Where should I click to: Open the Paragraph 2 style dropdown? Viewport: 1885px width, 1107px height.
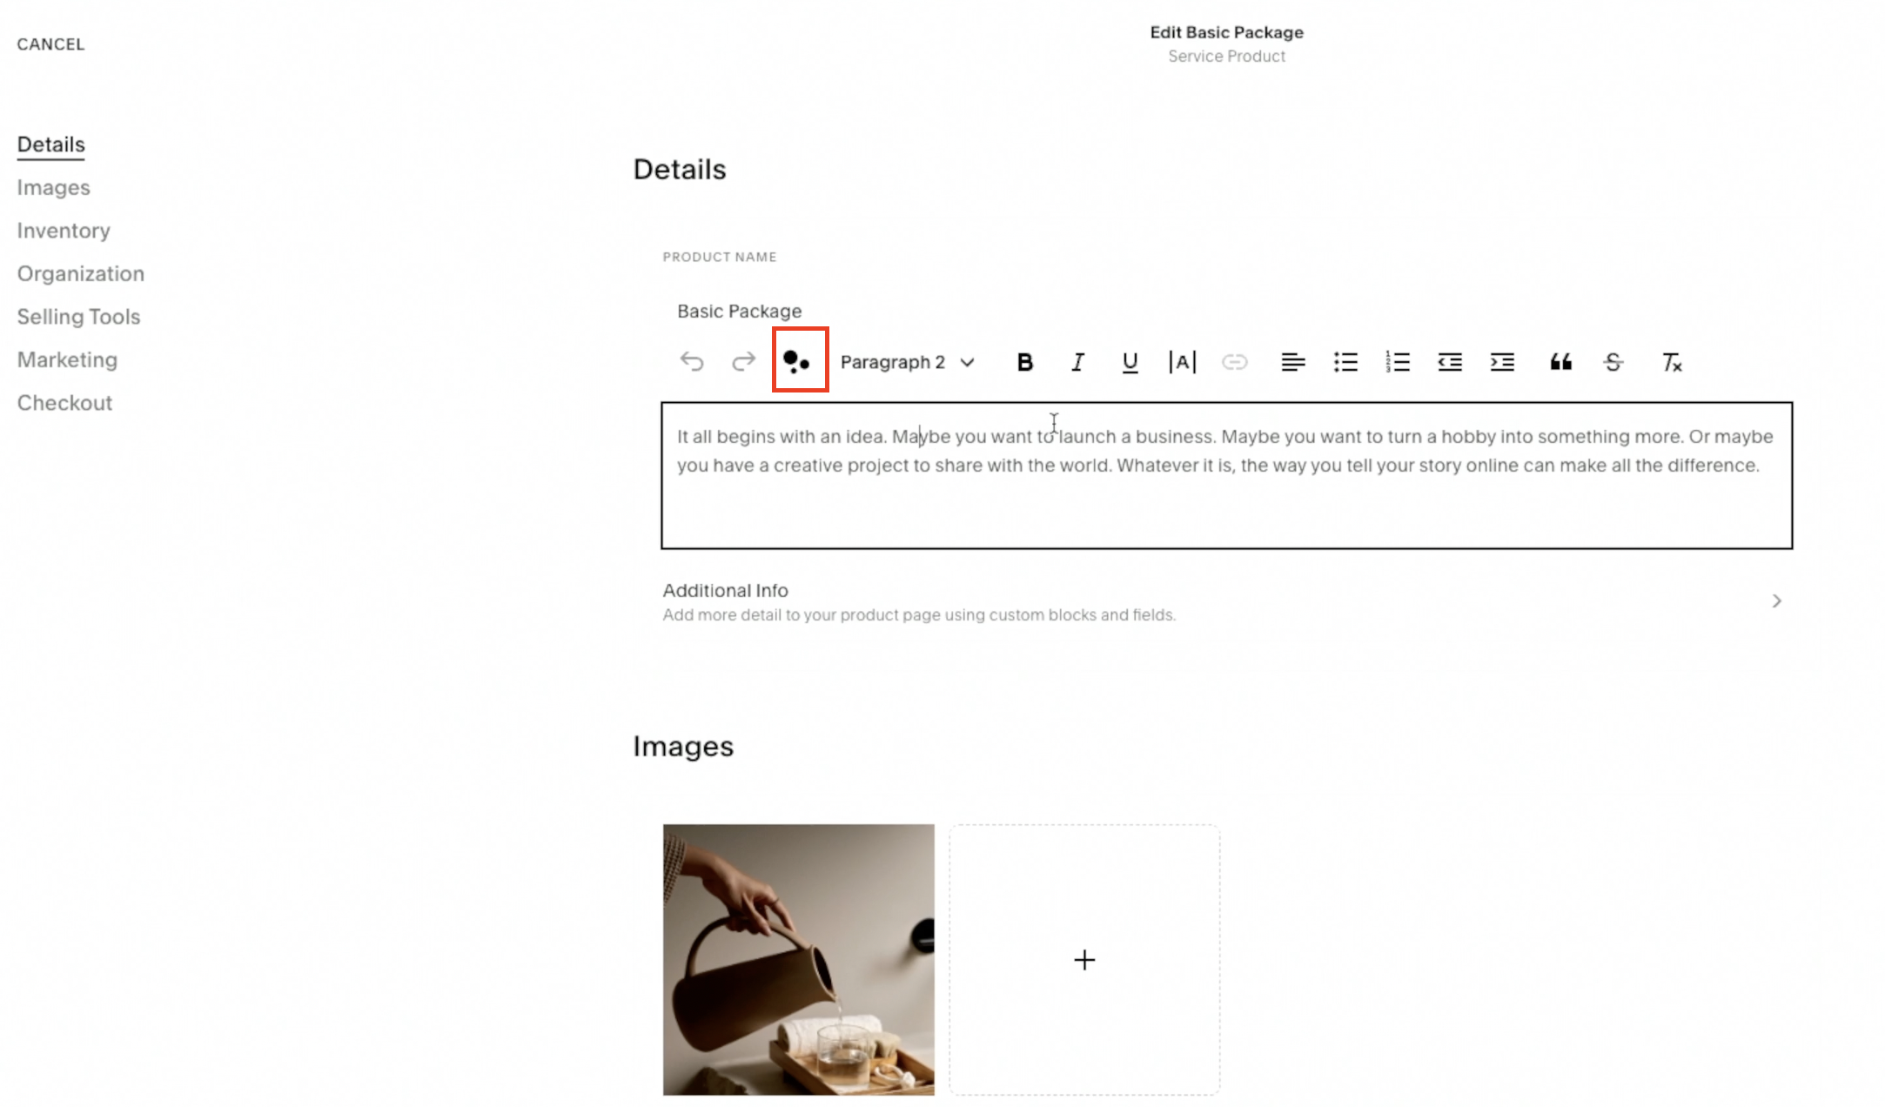pyautogui.click(x=907, y=362)
